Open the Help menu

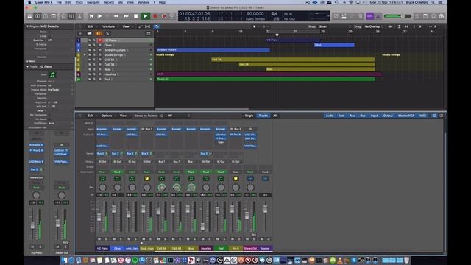pyautogui.click(x=162, y=2)
